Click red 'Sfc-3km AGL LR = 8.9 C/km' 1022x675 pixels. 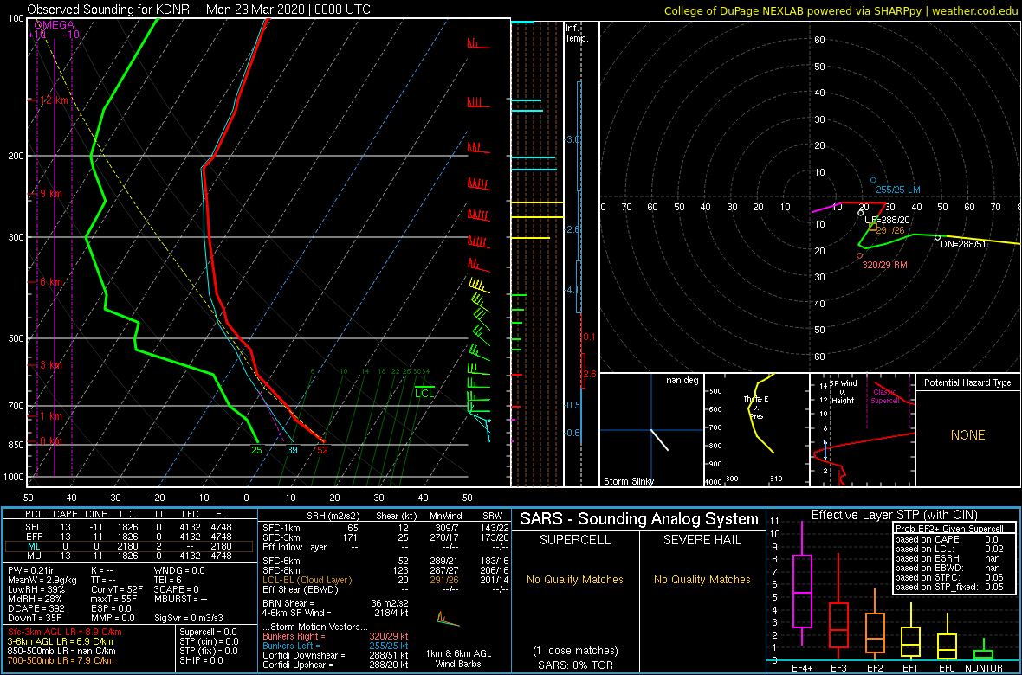[x=65, y=633]
